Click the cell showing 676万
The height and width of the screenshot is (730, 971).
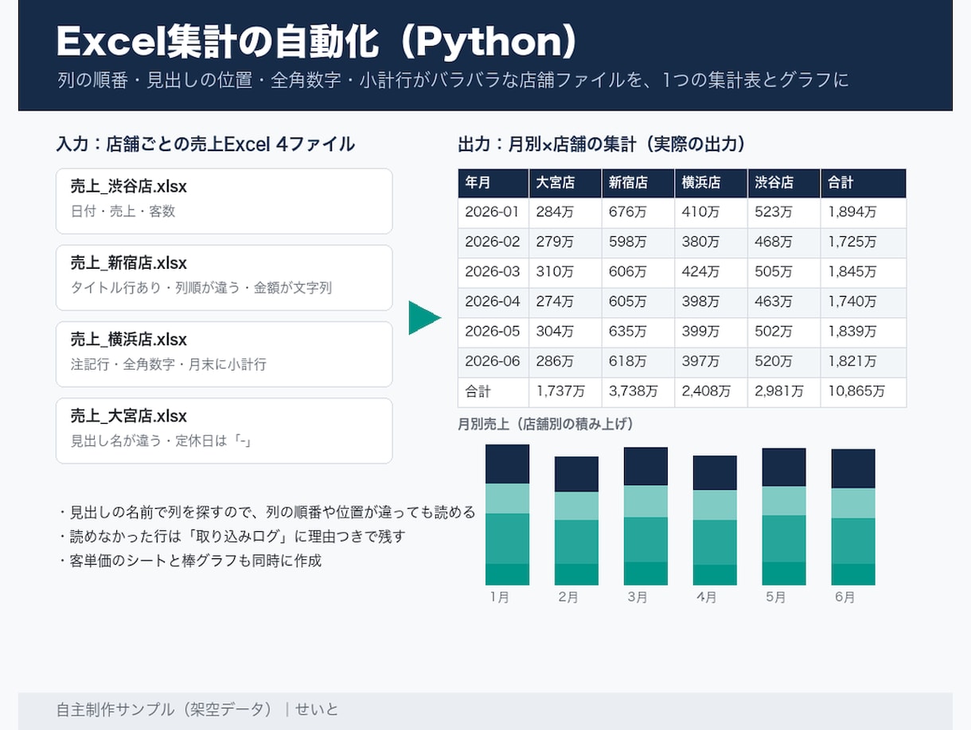click(638, 212)
